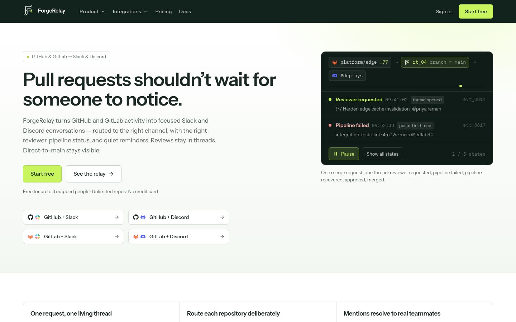The image size is (516, 322).
Task: Click the green dot on the demo progress line
Action: 460,86
